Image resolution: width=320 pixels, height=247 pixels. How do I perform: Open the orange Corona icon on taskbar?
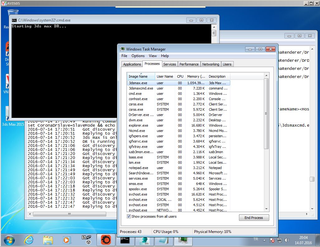(x=106, y=240)
